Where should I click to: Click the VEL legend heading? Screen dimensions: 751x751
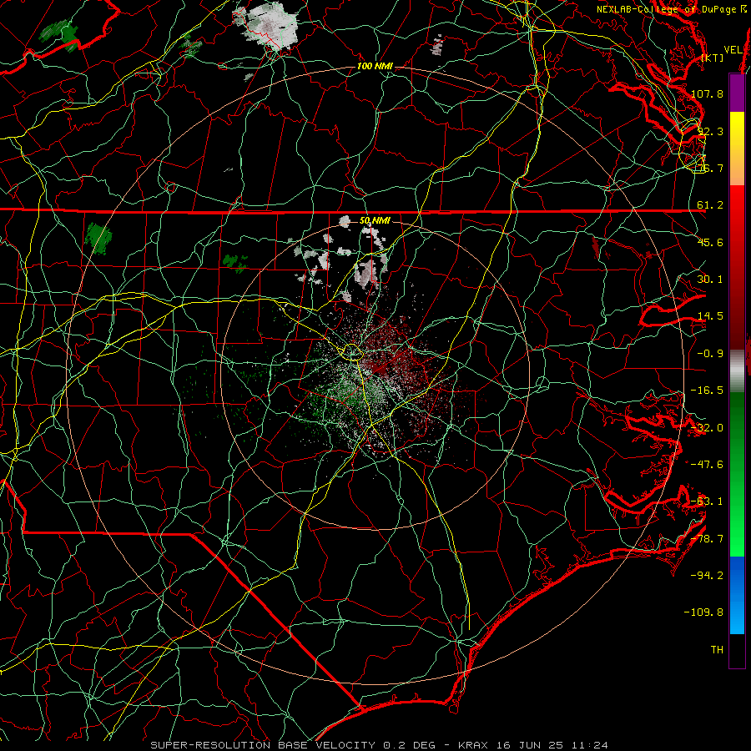click(733, 50)
